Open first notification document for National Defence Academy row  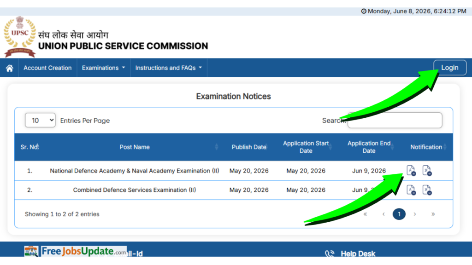pyautogui.click(x=411, y=171)
